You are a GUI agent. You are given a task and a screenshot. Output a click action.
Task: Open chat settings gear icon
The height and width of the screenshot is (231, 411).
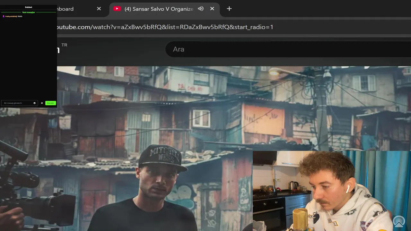[x=42, y=103]
